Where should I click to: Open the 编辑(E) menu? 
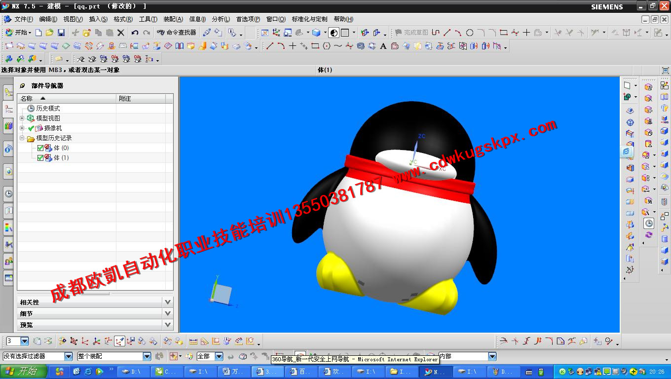pyautogui.click(x=48, y=19)
